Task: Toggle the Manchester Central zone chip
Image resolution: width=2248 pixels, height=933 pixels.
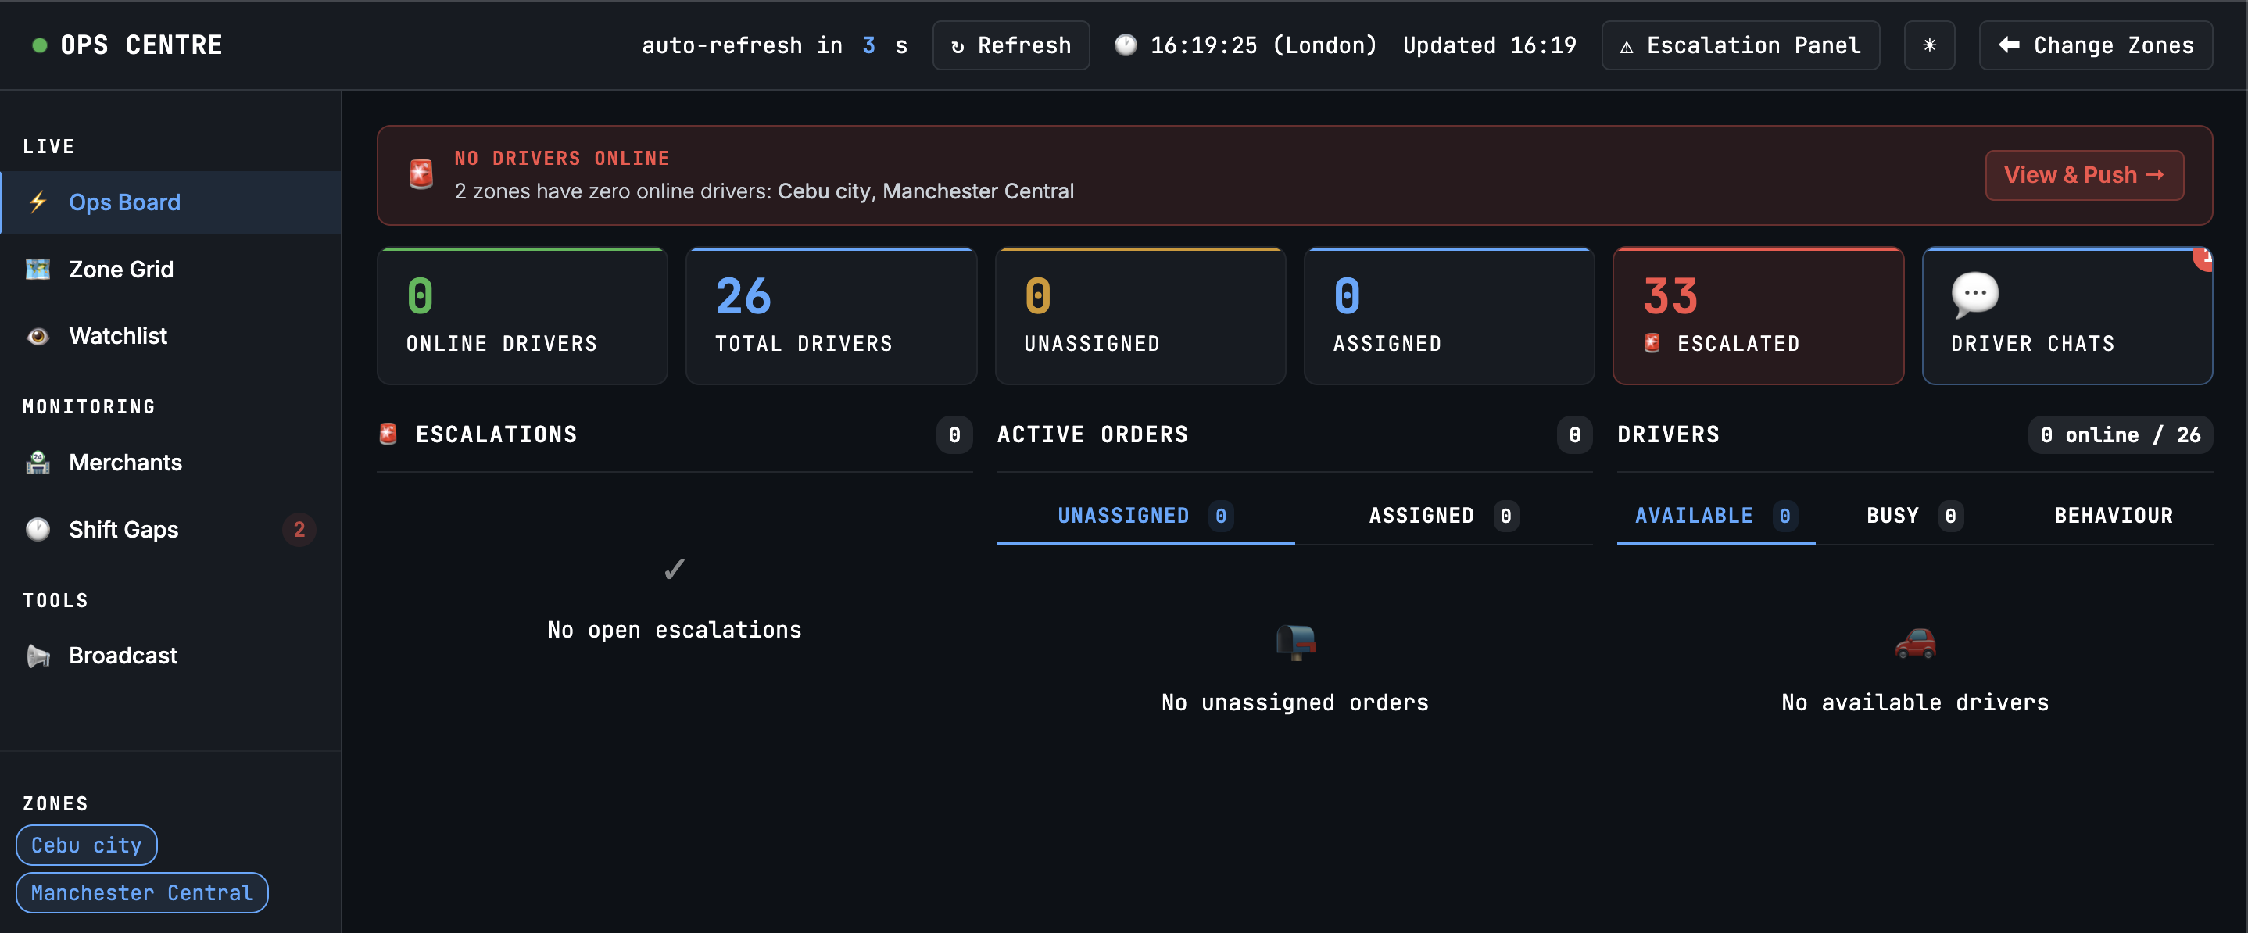Action: click(x=141, y=892)
